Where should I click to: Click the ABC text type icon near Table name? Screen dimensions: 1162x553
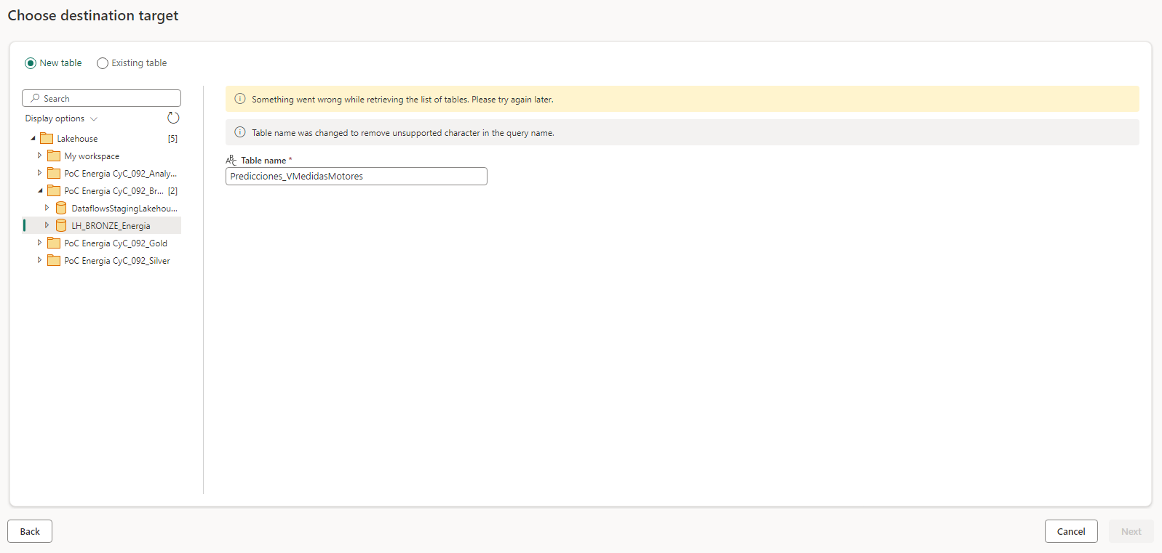click(x=231, y=160)
